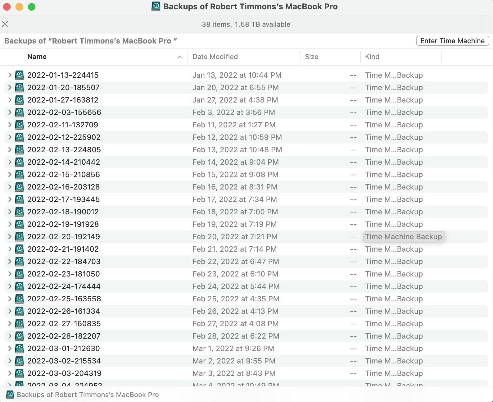Click the backup icon next to 2022-02-26-161334

click(x=19, y=311)
